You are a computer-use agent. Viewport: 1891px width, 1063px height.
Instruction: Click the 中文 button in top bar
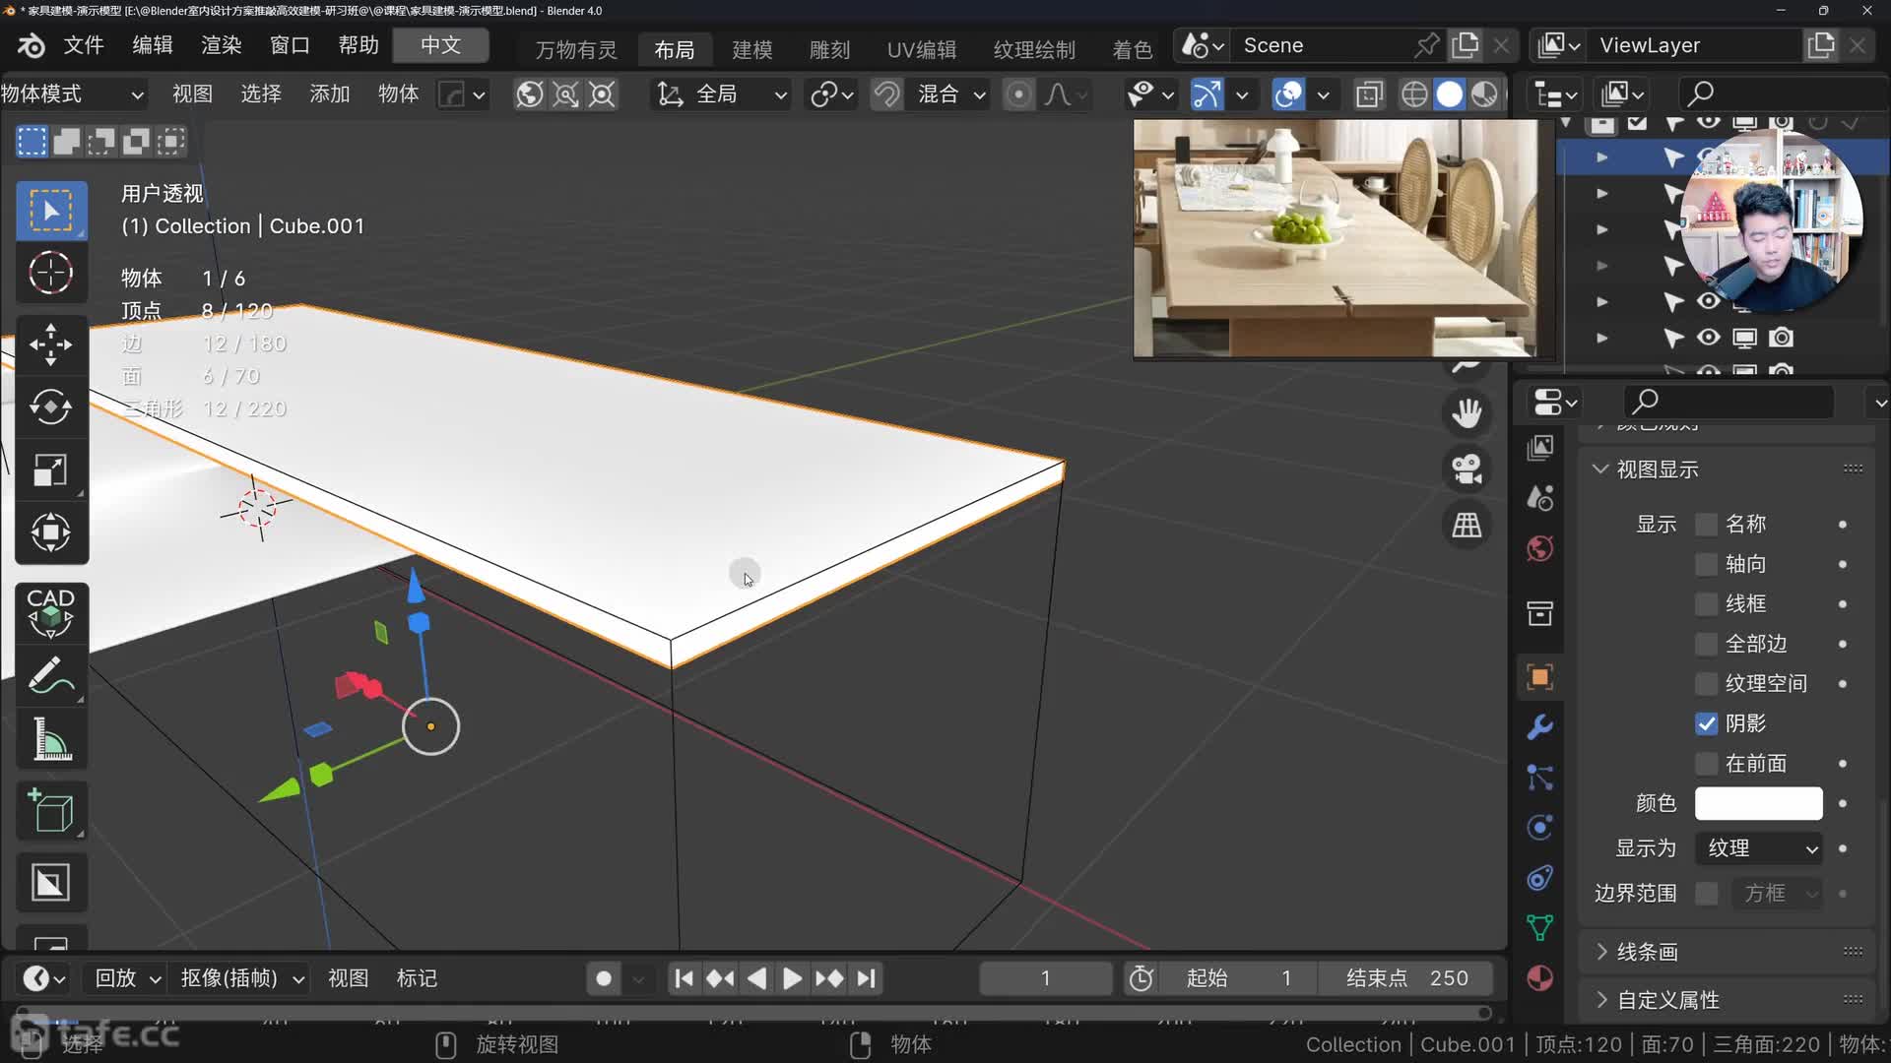click(440, 45)
